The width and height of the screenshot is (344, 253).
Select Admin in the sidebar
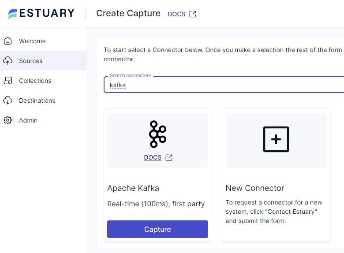point(28,120)
